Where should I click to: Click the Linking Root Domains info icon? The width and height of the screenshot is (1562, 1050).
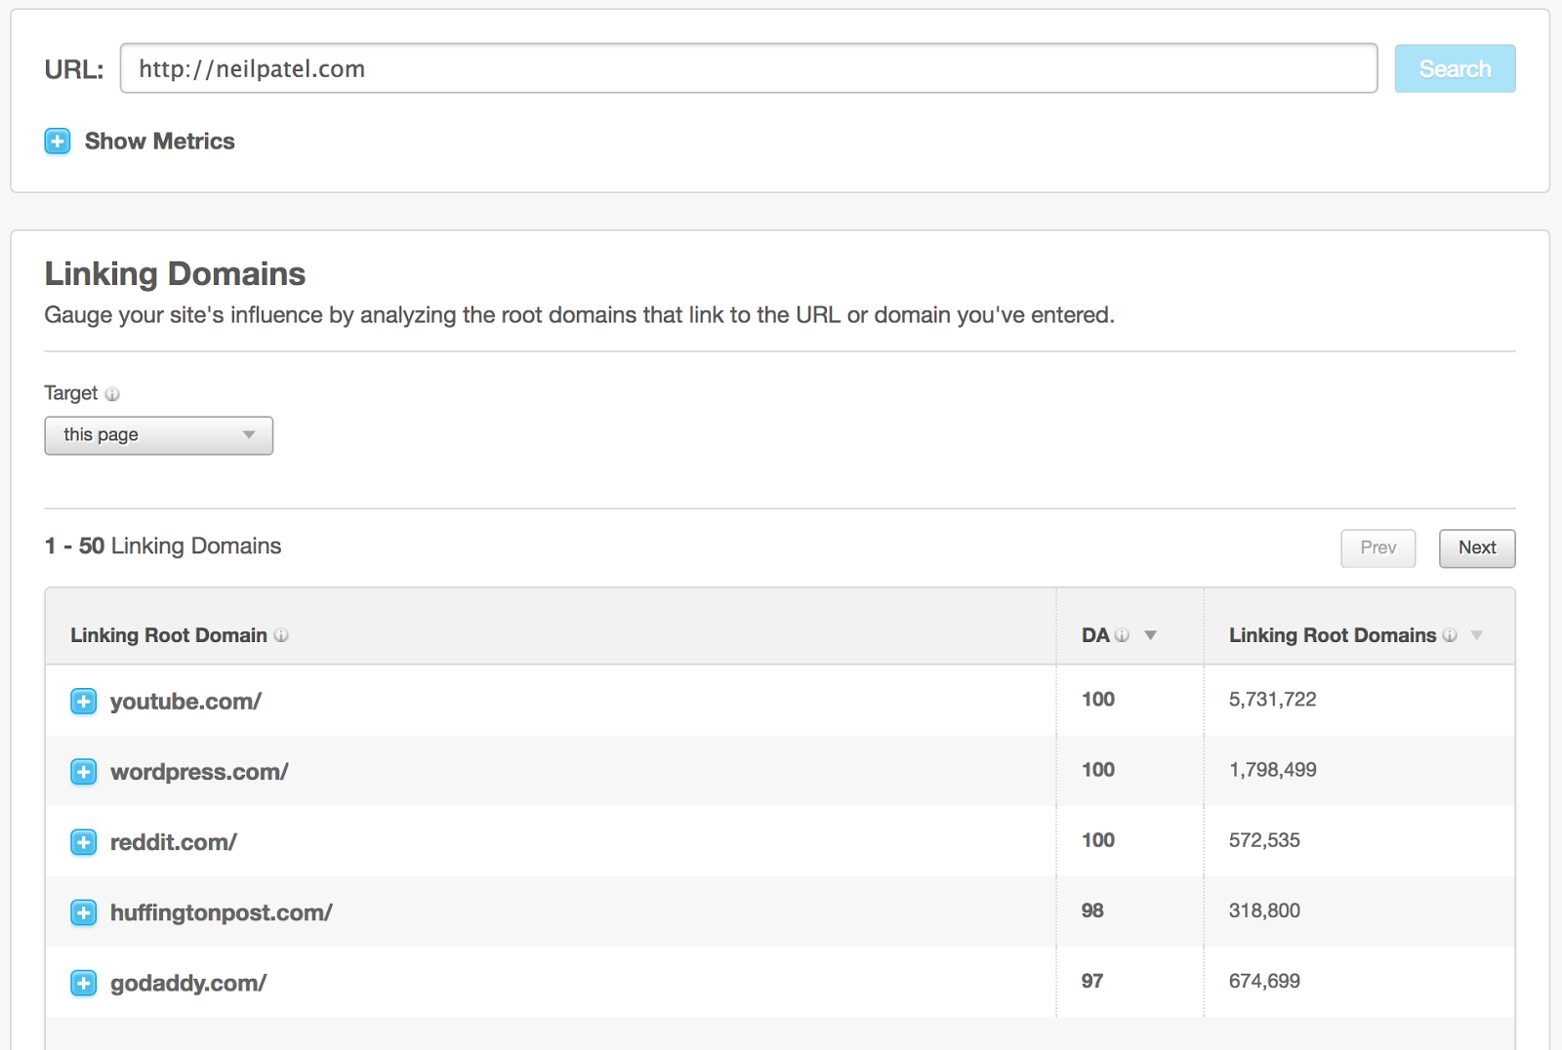(x=1450, y=635)
